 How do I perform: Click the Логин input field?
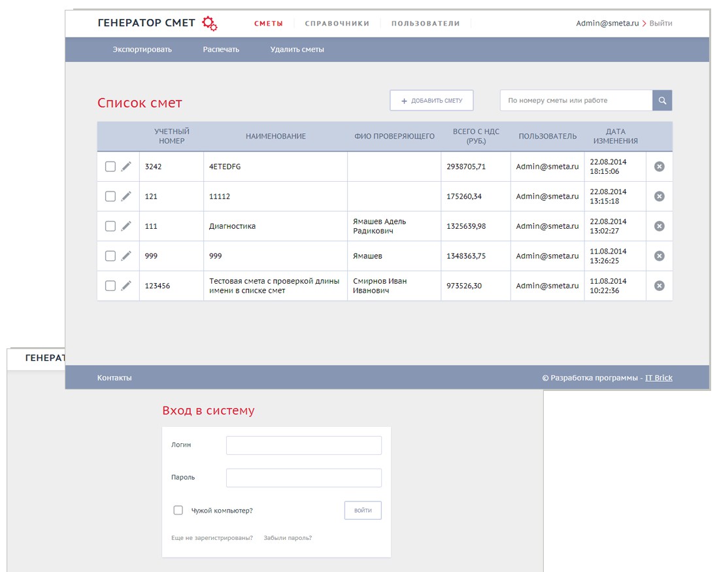[x=303, y=445]
